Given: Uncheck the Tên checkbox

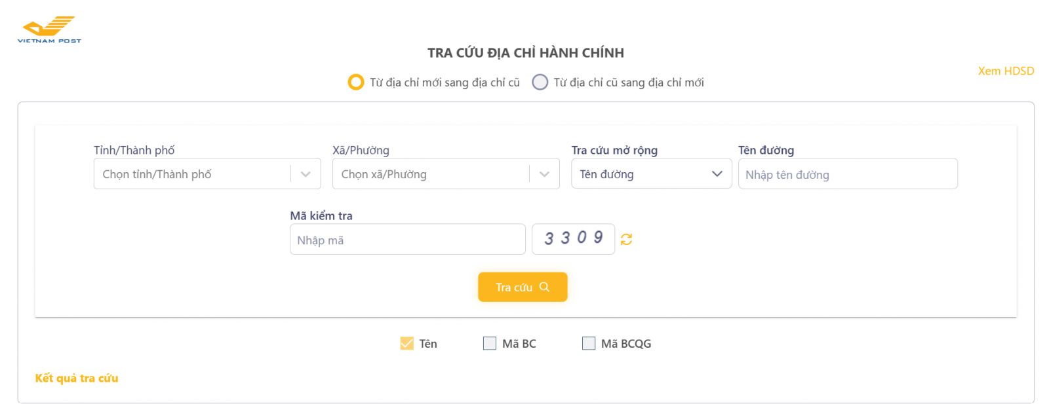Looking at the screenshot, I should (406, 343).
